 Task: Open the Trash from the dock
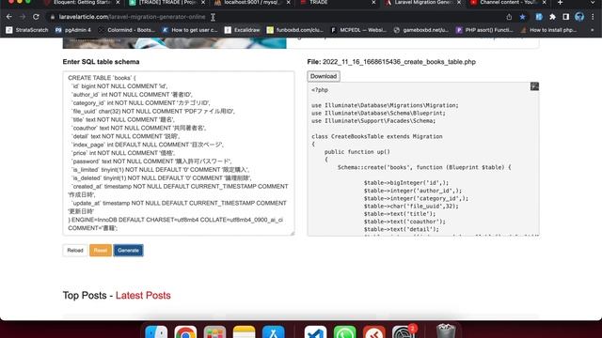[x=446, y=332]
